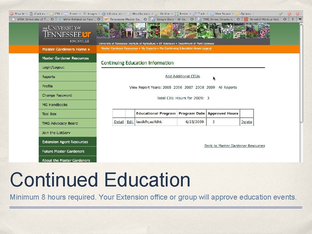
Task: Click the green checkmark validation icon
Action: (x=281, y=14)
